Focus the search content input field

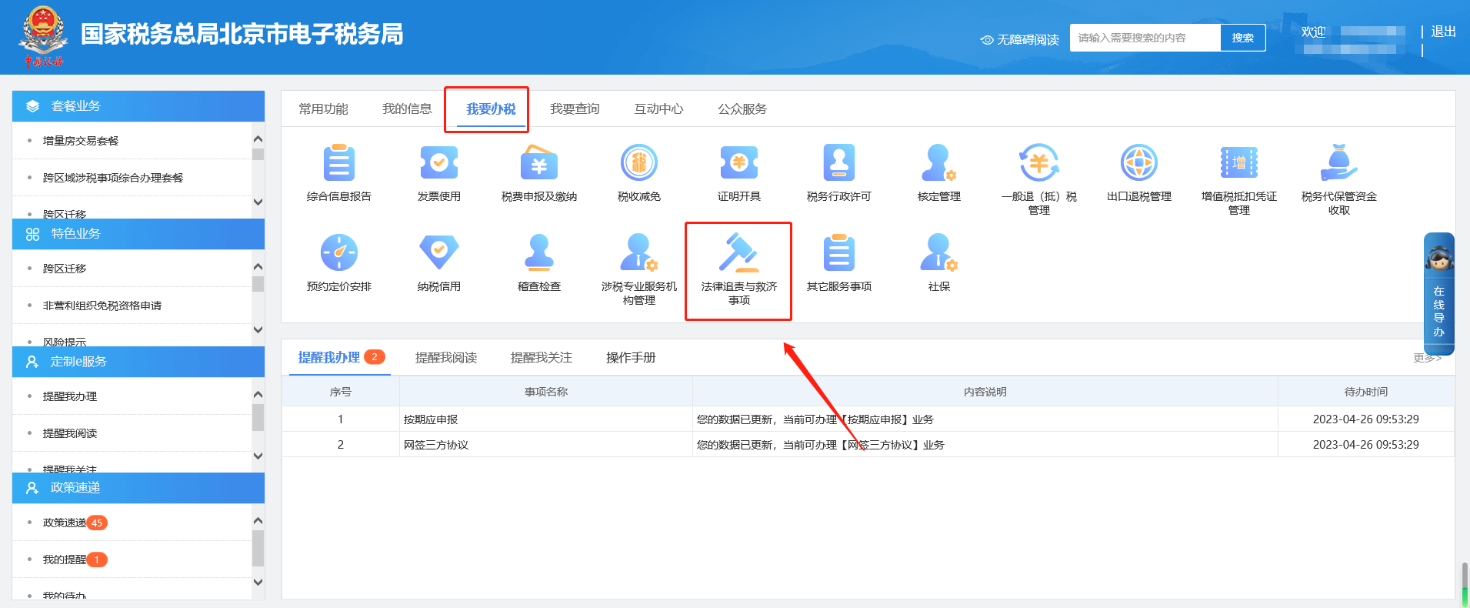point(1145,38)
